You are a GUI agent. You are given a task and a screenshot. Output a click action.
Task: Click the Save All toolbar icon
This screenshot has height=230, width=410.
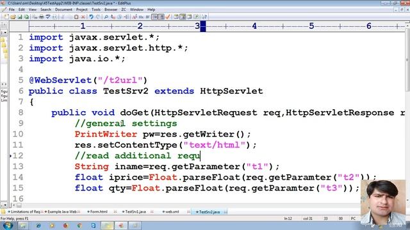[27, 17]
